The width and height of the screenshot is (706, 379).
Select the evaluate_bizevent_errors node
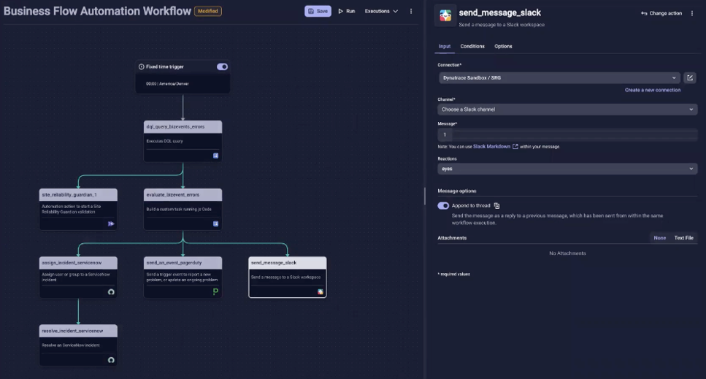183,210
